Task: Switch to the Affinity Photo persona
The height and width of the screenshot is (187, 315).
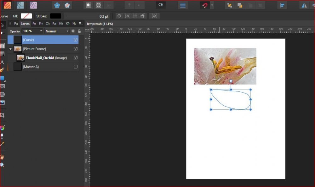Action: pos(33,5)
